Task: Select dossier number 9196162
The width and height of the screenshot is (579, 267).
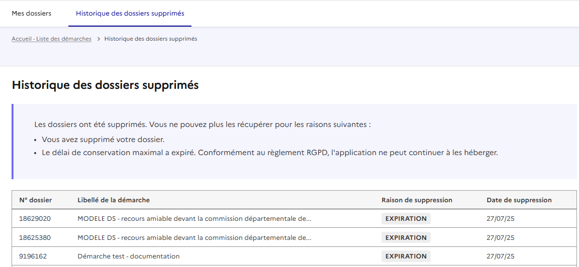Action: [33, 256]
